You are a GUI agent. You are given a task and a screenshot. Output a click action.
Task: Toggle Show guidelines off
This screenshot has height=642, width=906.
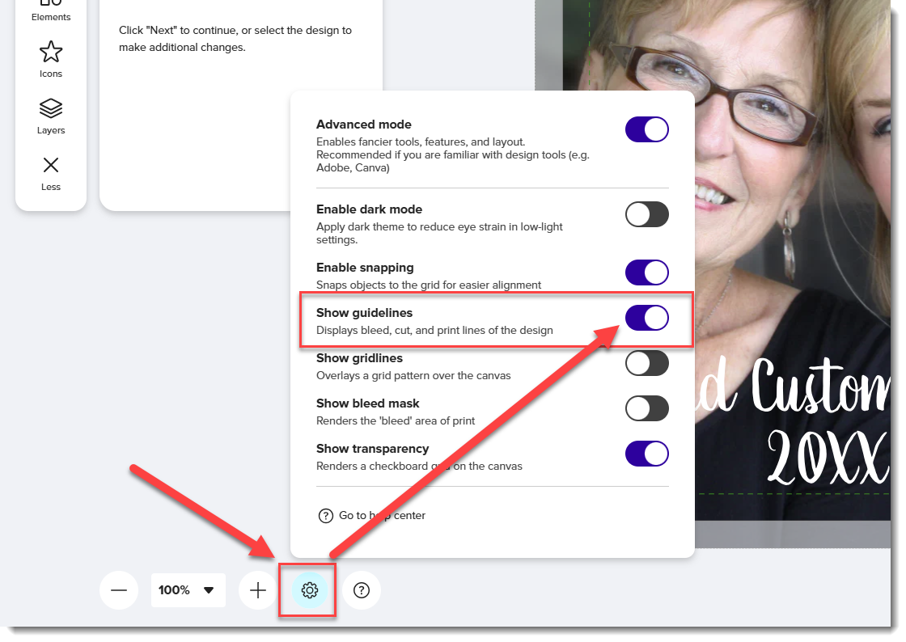click(646, 318)
